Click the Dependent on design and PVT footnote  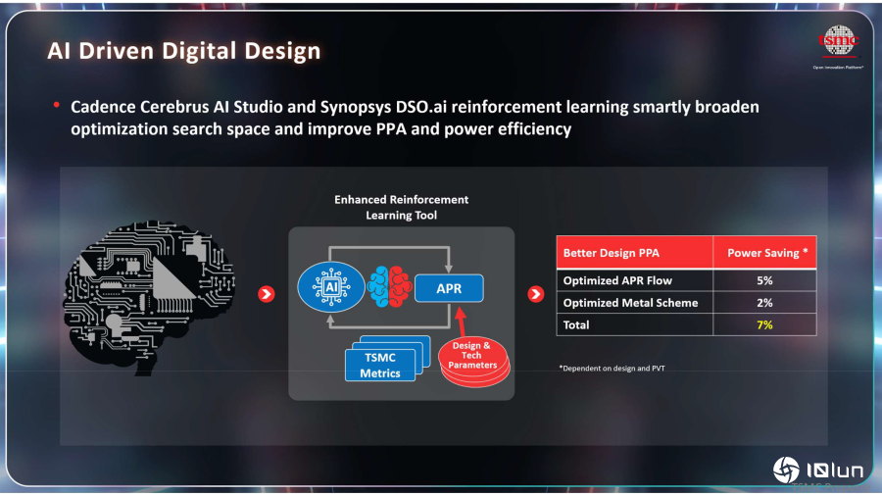(x=617, y=367)
